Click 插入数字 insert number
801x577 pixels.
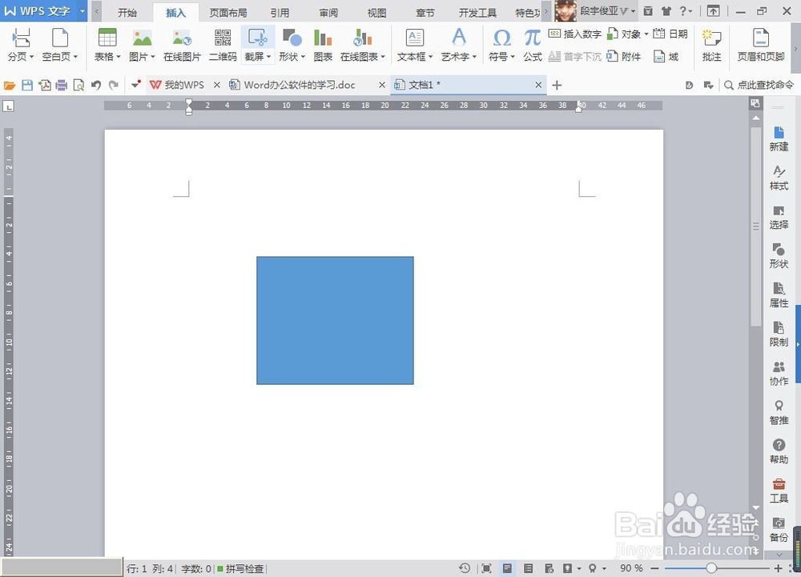click(574, 34)
